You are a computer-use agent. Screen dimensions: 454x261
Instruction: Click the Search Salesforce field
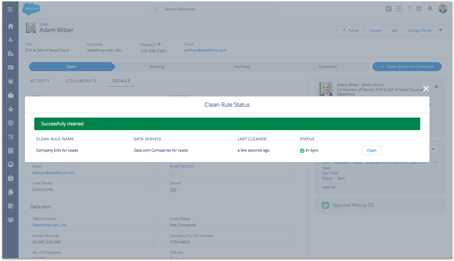point(212,9)
